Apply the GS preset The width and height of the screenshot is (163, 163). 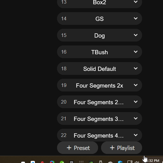tap(100, 18)
